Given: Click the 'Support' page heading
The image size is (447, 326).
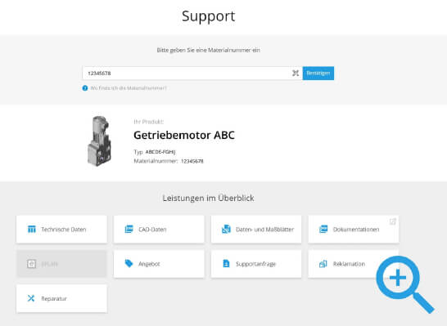Looking at the screenshot, I should point(209,16).
